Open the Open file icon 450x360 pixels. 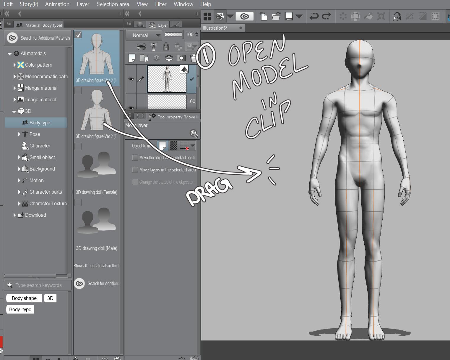(x=276, y=16)
